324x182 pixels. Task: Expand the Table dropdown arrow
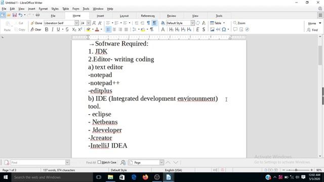[x=224, y=23]
